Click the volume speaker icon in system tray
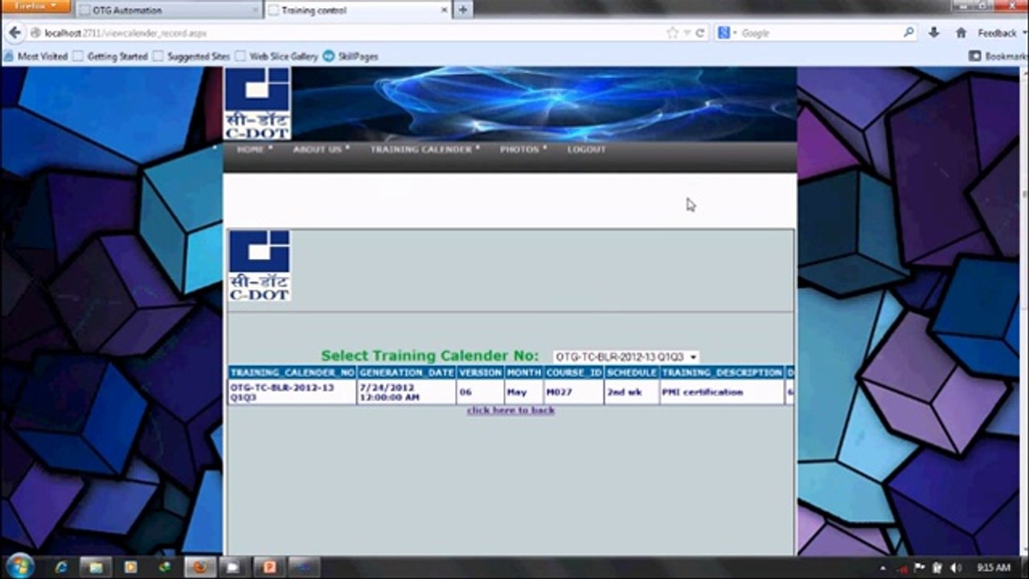Image resolution: width=1029 pixels, height=579 pixels. click(956, 568)
